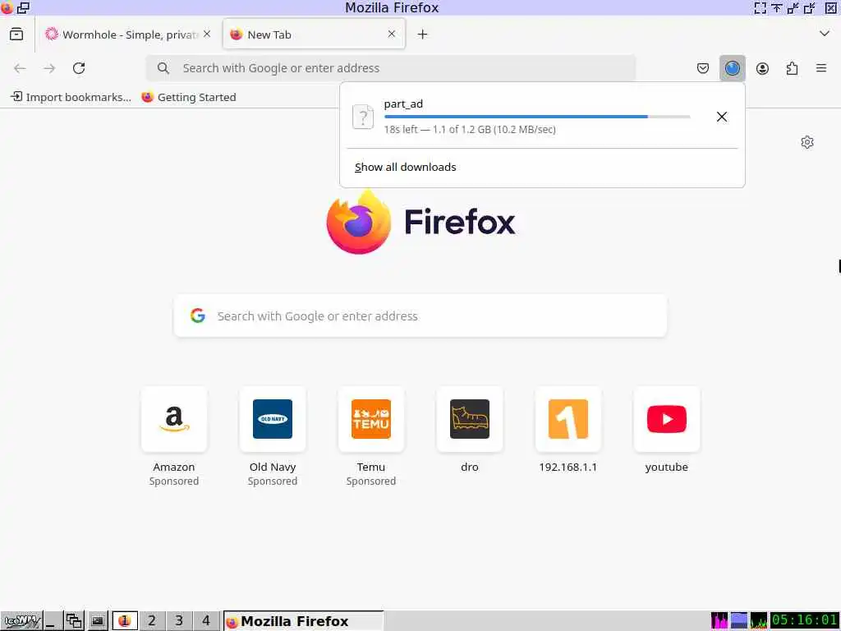This screenshot has height=631, width=841.
Task: Expand the list all tabs chevron
Action: tap(825, 34)
